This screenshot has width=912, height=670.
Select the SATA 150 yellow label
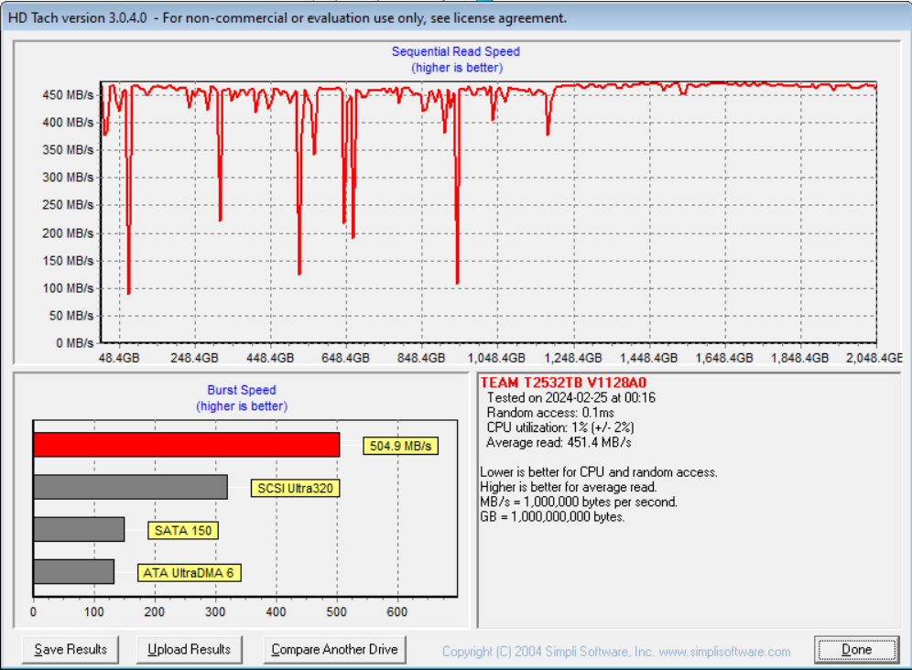[184, 531]
